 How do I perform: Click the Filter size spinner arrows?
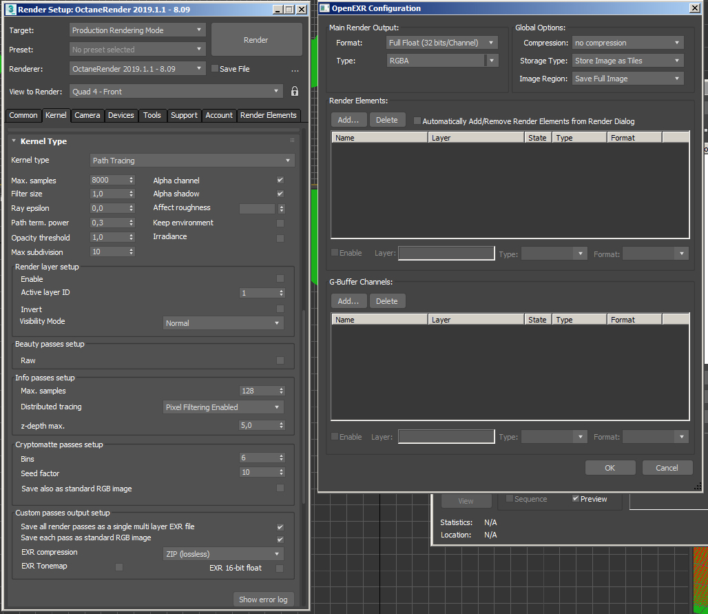pos(132,194)
